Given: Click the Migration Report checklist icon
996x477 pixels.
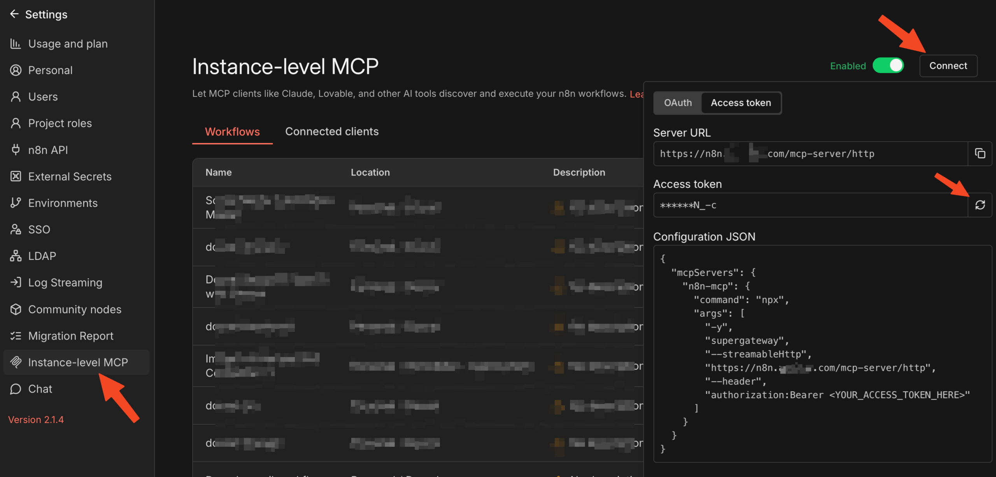Looking at the screenshot, I should tap(16, 335).
